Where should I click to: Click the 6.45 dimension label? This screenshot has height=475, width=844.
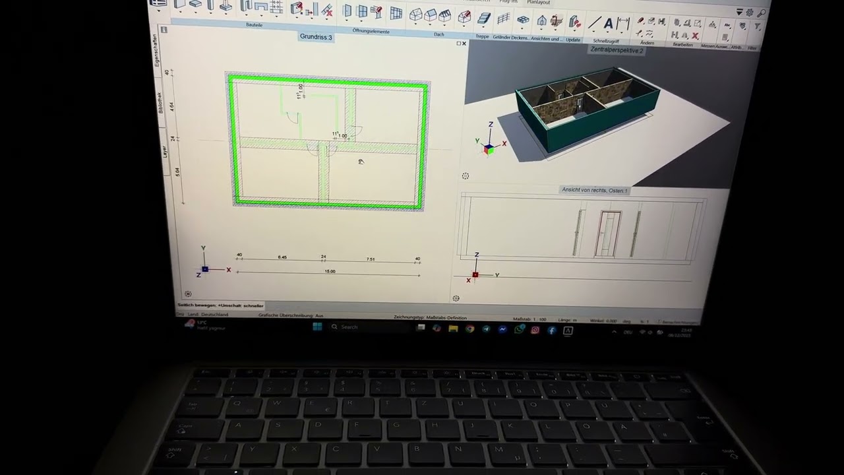(x=282, y=257)
